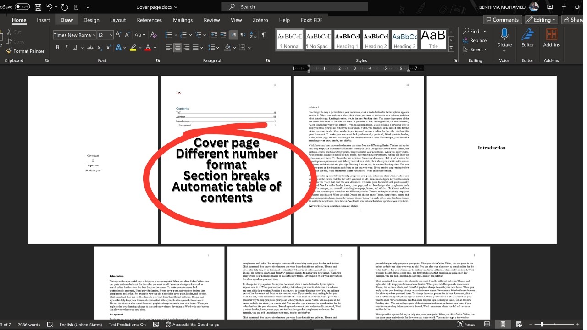Screen dimensions: 587x330
Task: Click the Search box in title bar
Action: (x=294, y=7)
